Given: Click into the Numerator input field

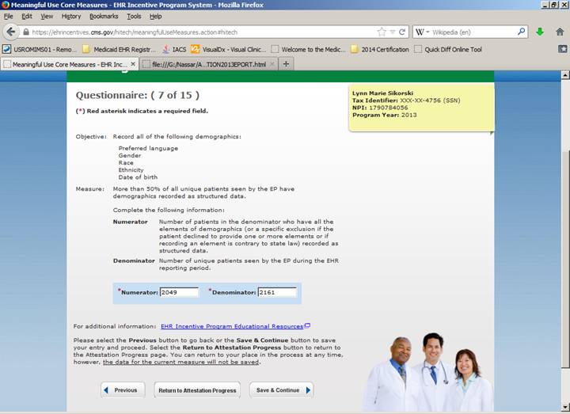Looking at the screenshot, I should click(178, 293).
